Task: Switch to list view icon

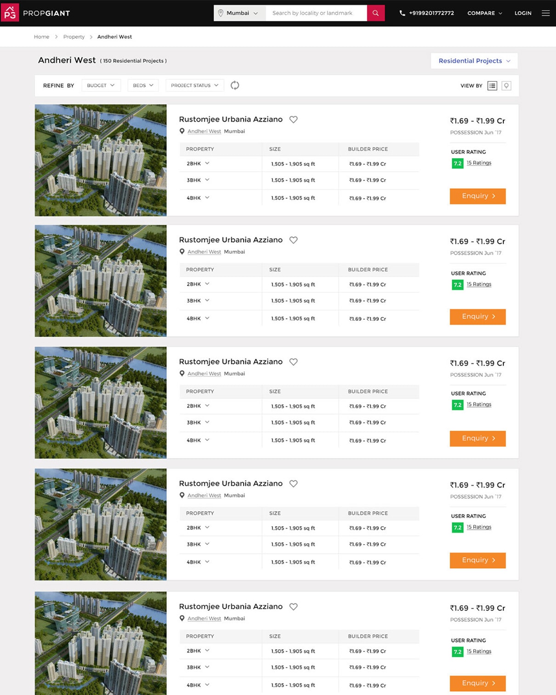Action: tap(492, 85)
